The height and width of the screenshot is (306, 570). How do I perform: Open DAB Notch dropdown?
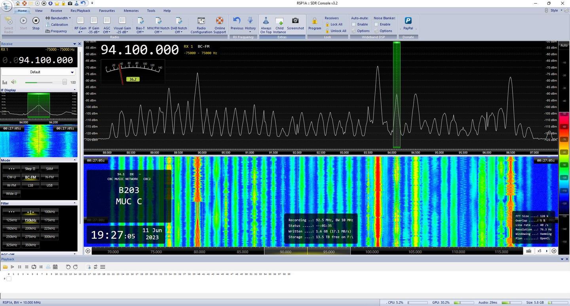pyautogui.click(x=179, y=25)
